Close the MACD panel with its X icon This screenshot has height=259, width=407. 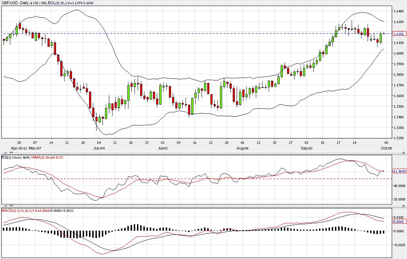tap(403, 206)
